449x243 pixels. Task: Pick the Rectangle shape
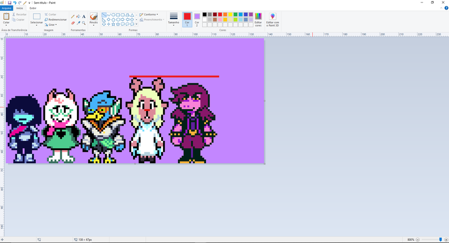point(118,15)
